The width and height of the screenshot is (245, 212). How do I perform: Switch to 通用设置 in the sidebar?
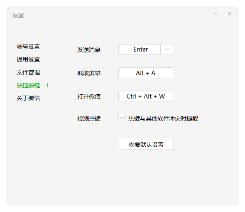[x=28, y=59]
